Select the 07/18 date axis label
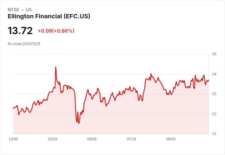 coord(131,139)
